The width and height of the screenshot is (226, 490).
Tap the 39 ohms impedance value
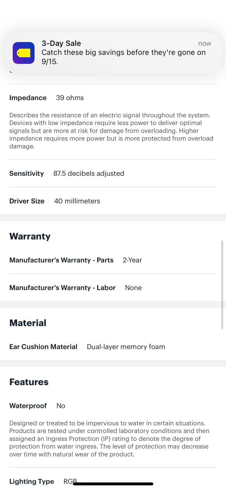point(70,98)
